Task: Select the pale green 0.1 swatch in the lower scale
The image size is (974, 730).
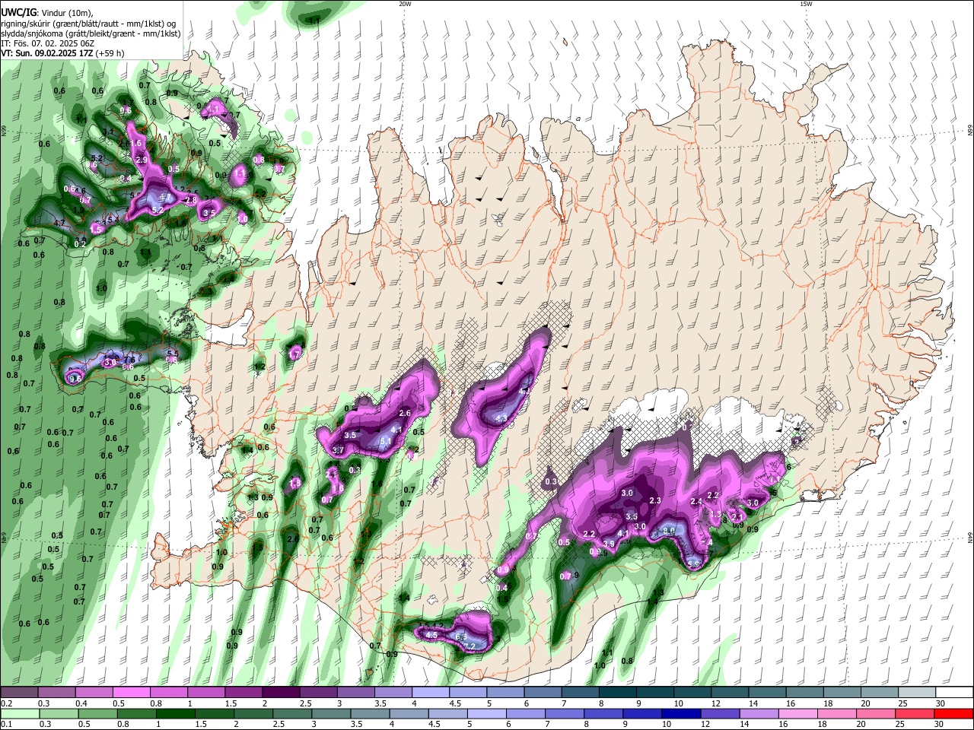Action: 21,713
